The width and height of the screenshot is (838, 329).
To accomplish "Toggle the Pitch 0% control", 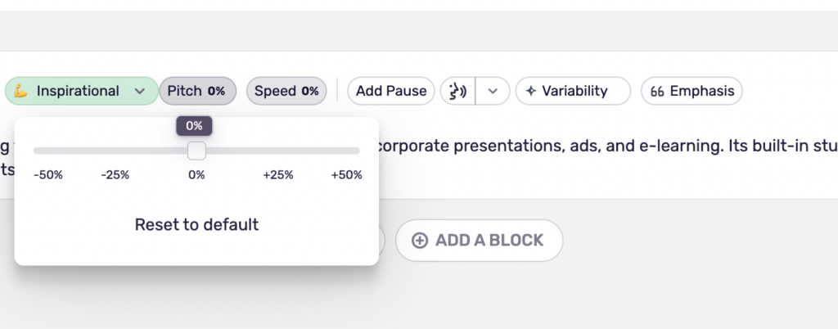I will 197,91.
